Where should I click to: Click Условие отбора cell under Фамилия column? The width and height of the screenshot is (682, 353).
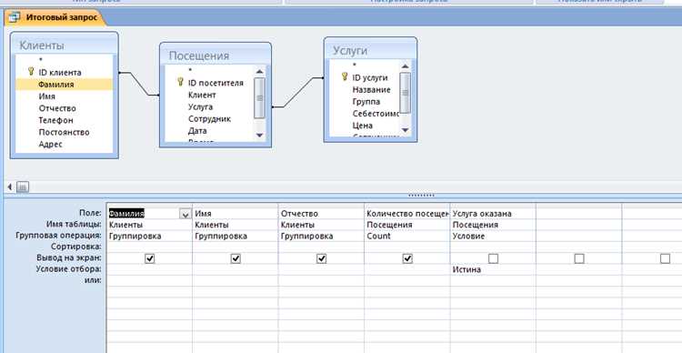pos(149,269)
